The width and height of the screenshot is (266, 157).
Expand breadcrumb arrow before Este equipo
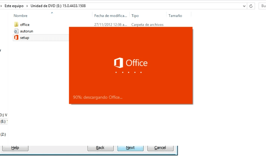(x=1, y=6)
